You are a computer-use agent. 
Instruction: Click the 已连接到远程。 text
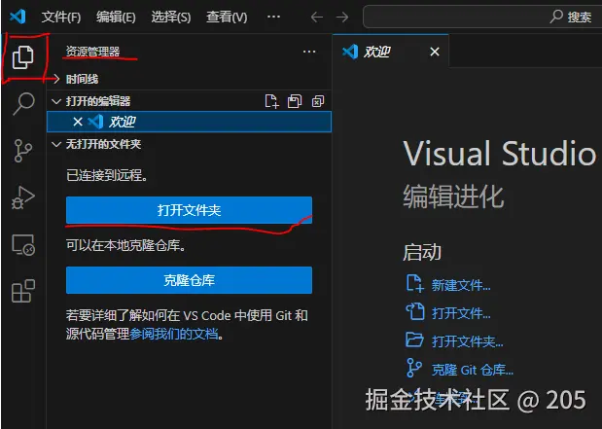point(107,175)
